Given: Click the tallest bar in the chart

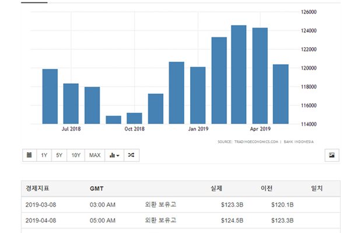Looking at the screenshot, I should 239,75.
